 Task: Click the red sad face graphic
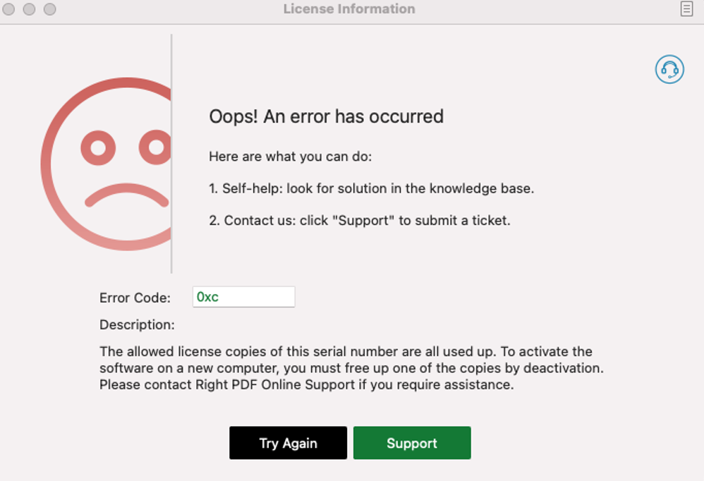[106, 164]
